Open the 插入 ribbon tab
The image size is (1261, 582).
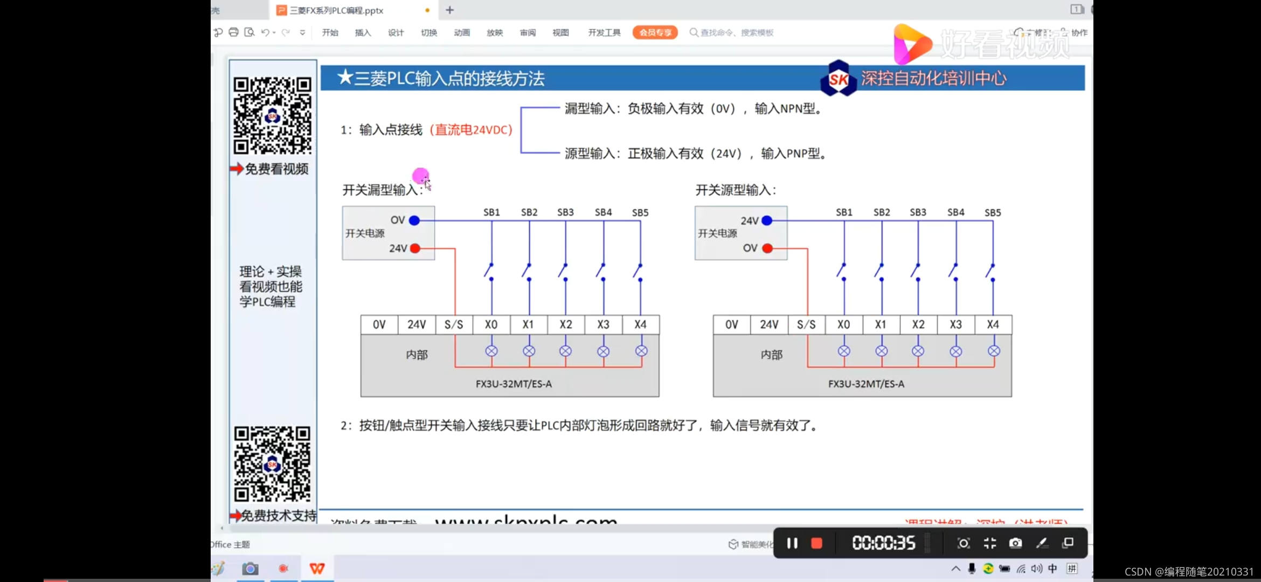(363, 32)
